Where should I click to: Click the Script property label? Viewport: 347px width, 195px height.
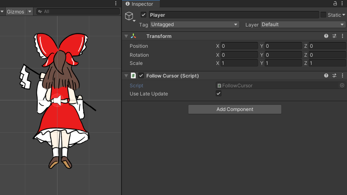[x=136, y=86]
